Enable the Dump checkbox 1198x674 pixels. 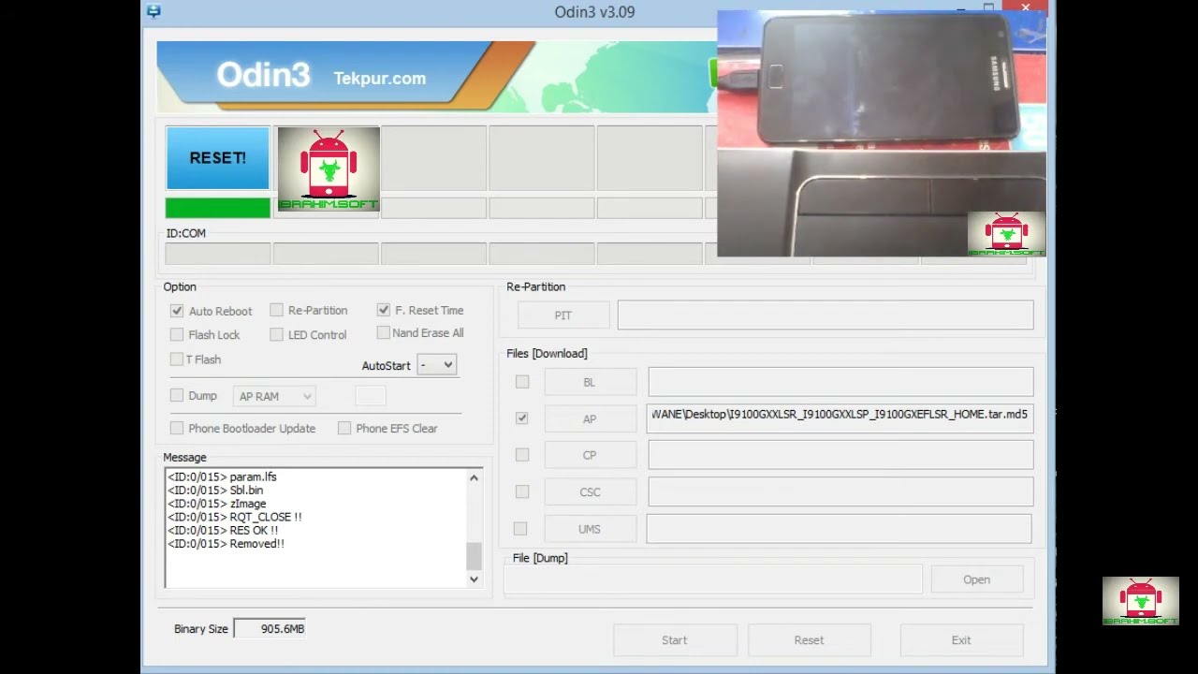tap(177, 395)
